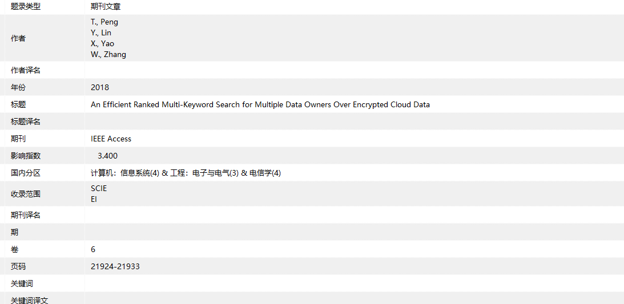Click the 期刊文章 record type value
624x304 pixels.
pos(106,7)
